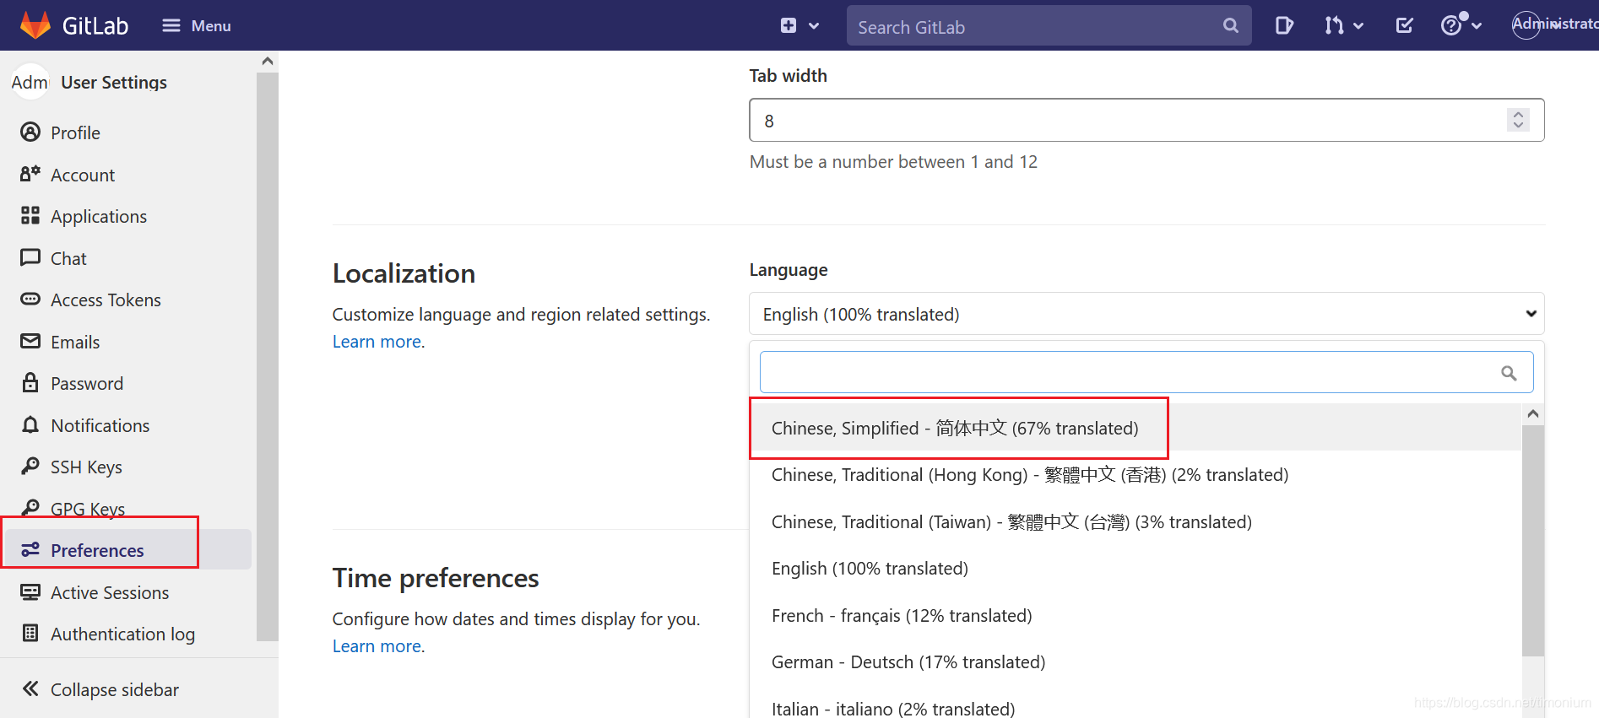Click the language filter magnifier icon
Viewport: 1599px width, 718px height.
point(1509,373)
